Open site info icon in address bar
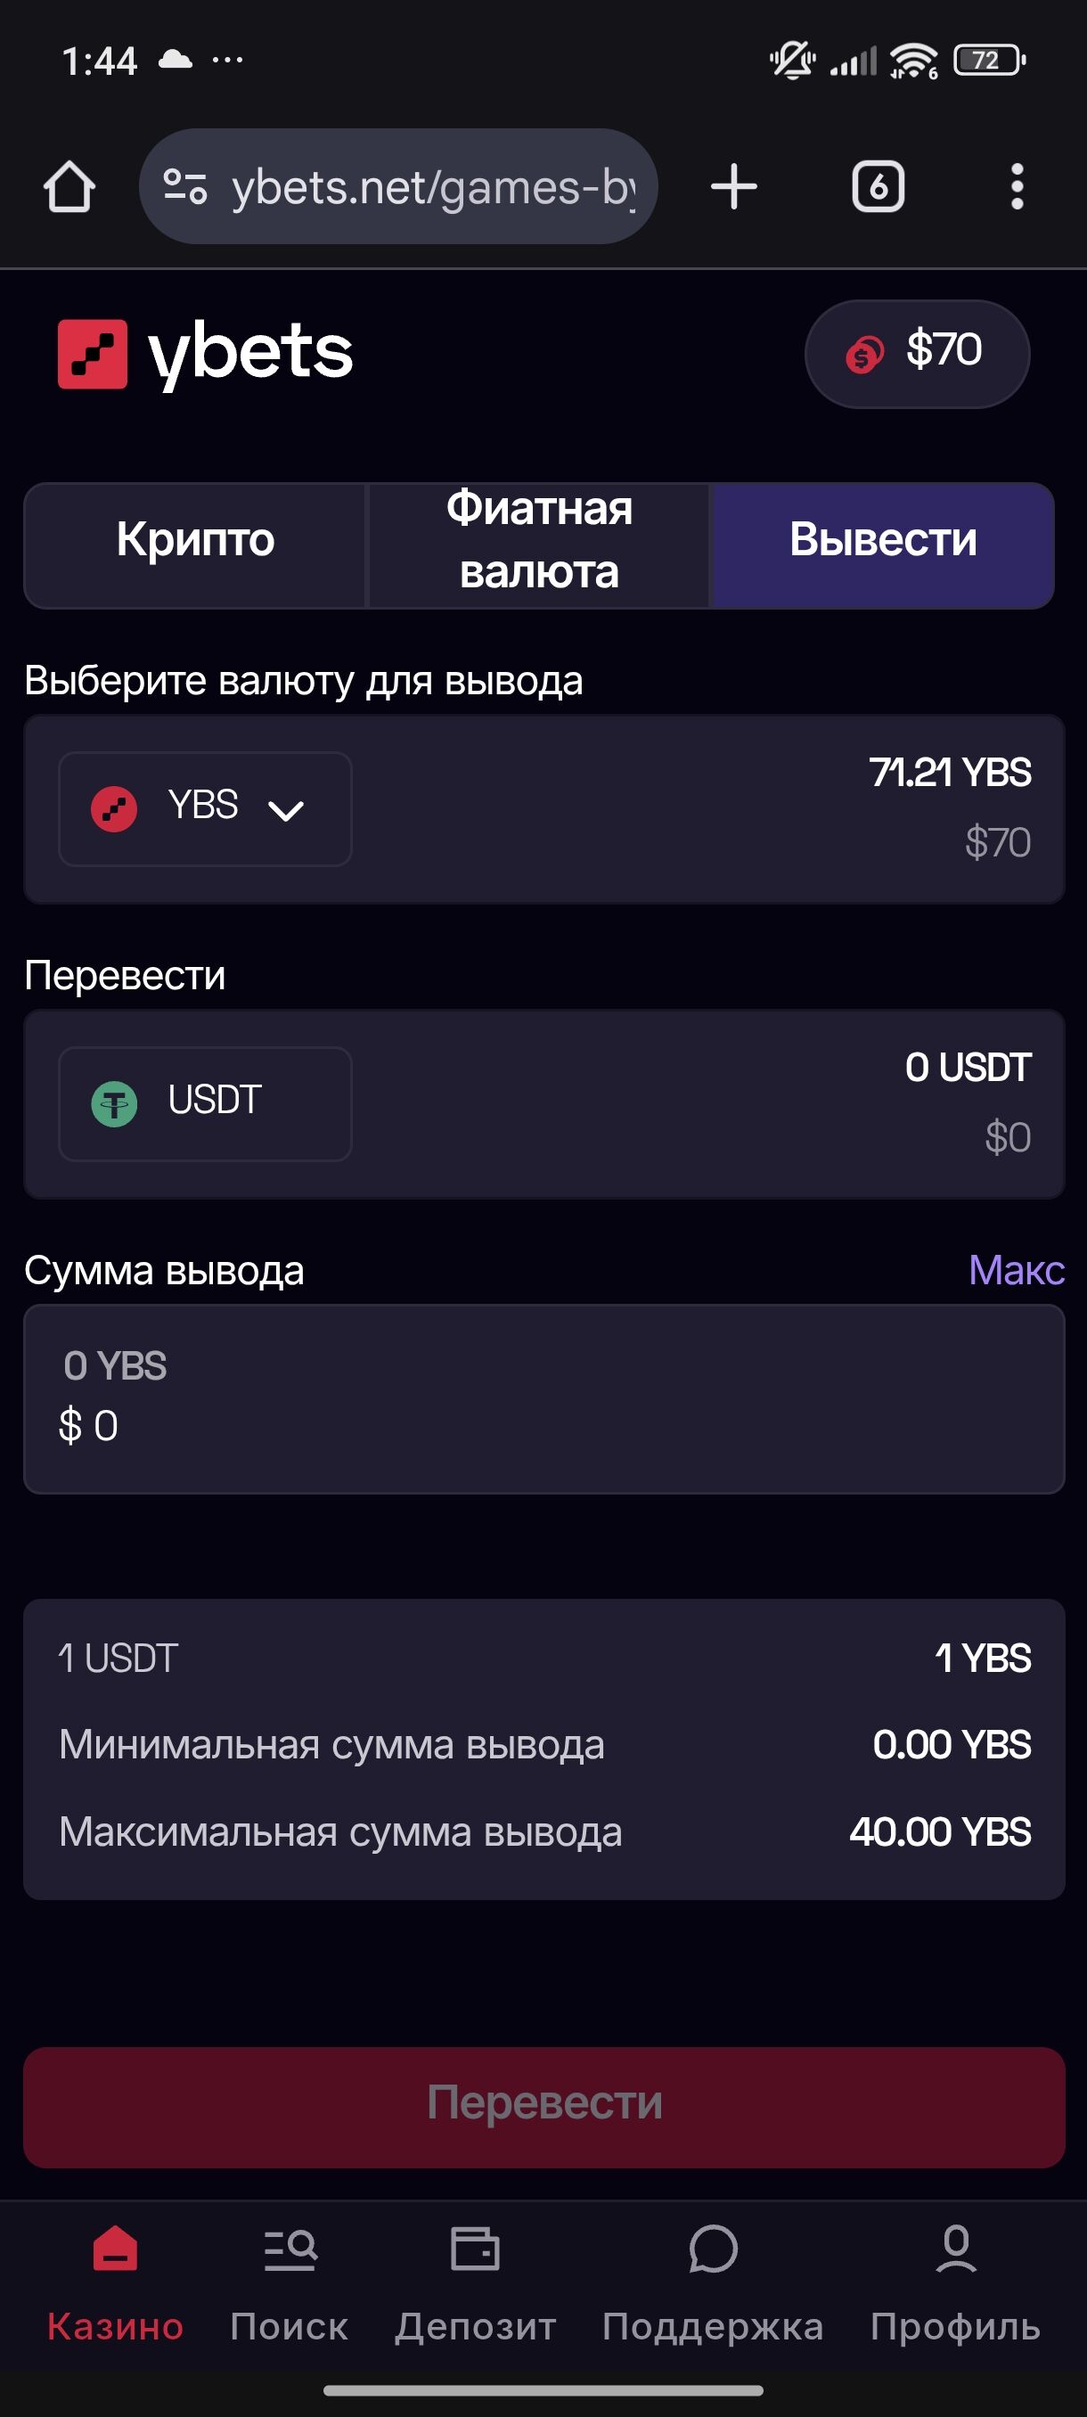This screenshot has height=2417, width=1087. coord(184,187)
